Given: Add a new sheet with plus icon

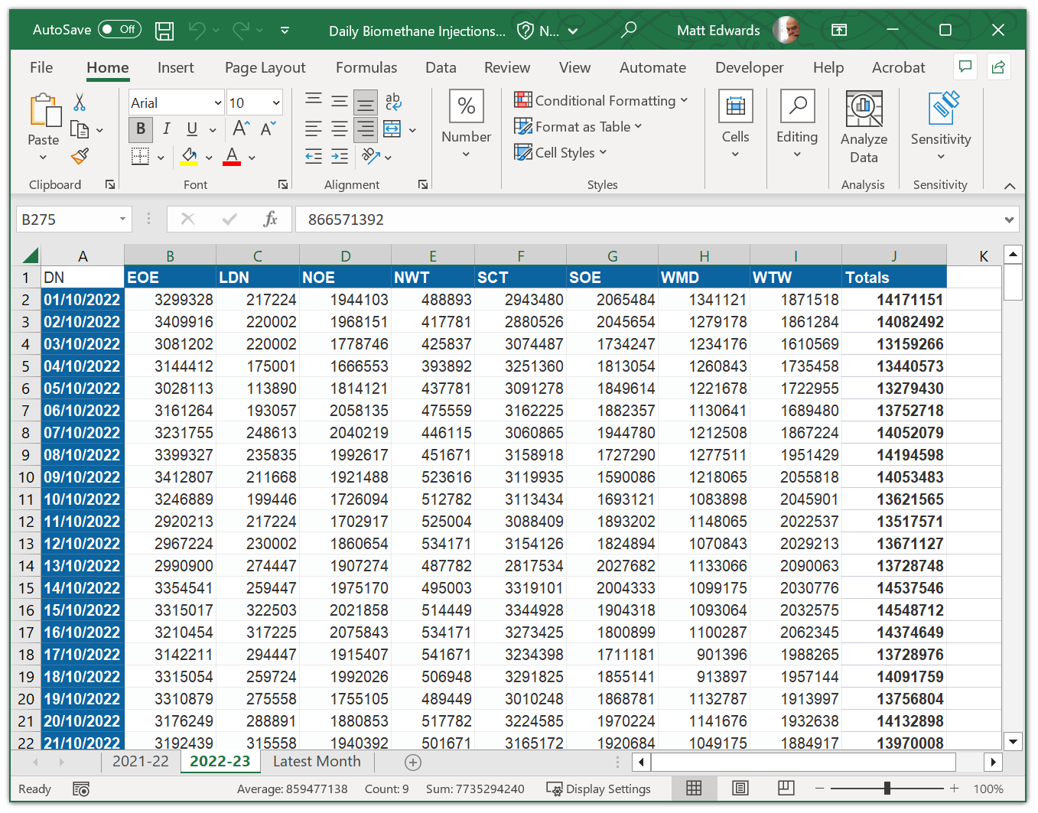Looking at the screenshot, I should pyautogui.click(x=413, y=762).
